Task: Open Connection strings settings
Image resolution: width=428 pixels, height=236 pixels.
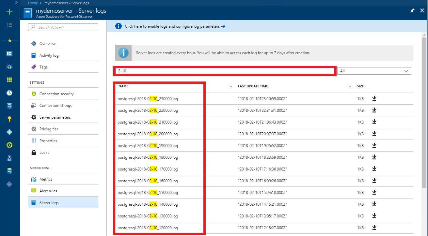Action: 63,106
